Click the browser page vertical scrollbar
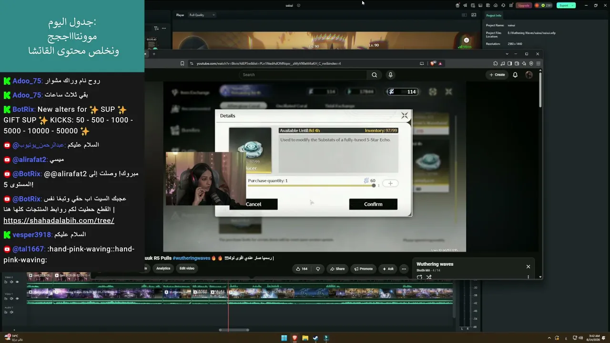610x343 pixels. [x=540, y=89]
